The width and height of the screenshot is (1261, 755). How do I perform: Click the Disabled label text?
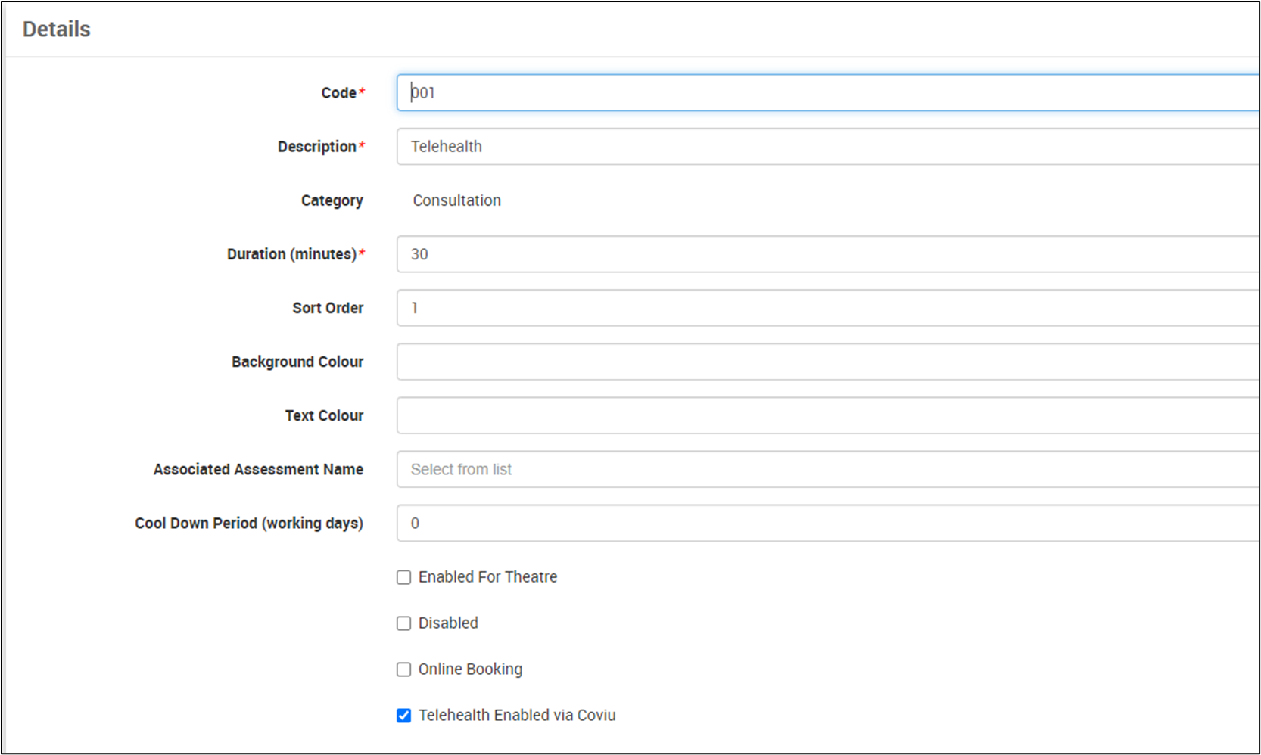[x=448, y=623]
